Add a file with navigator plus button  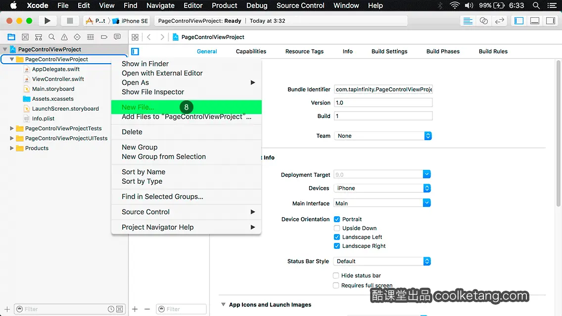coord(7,309)
